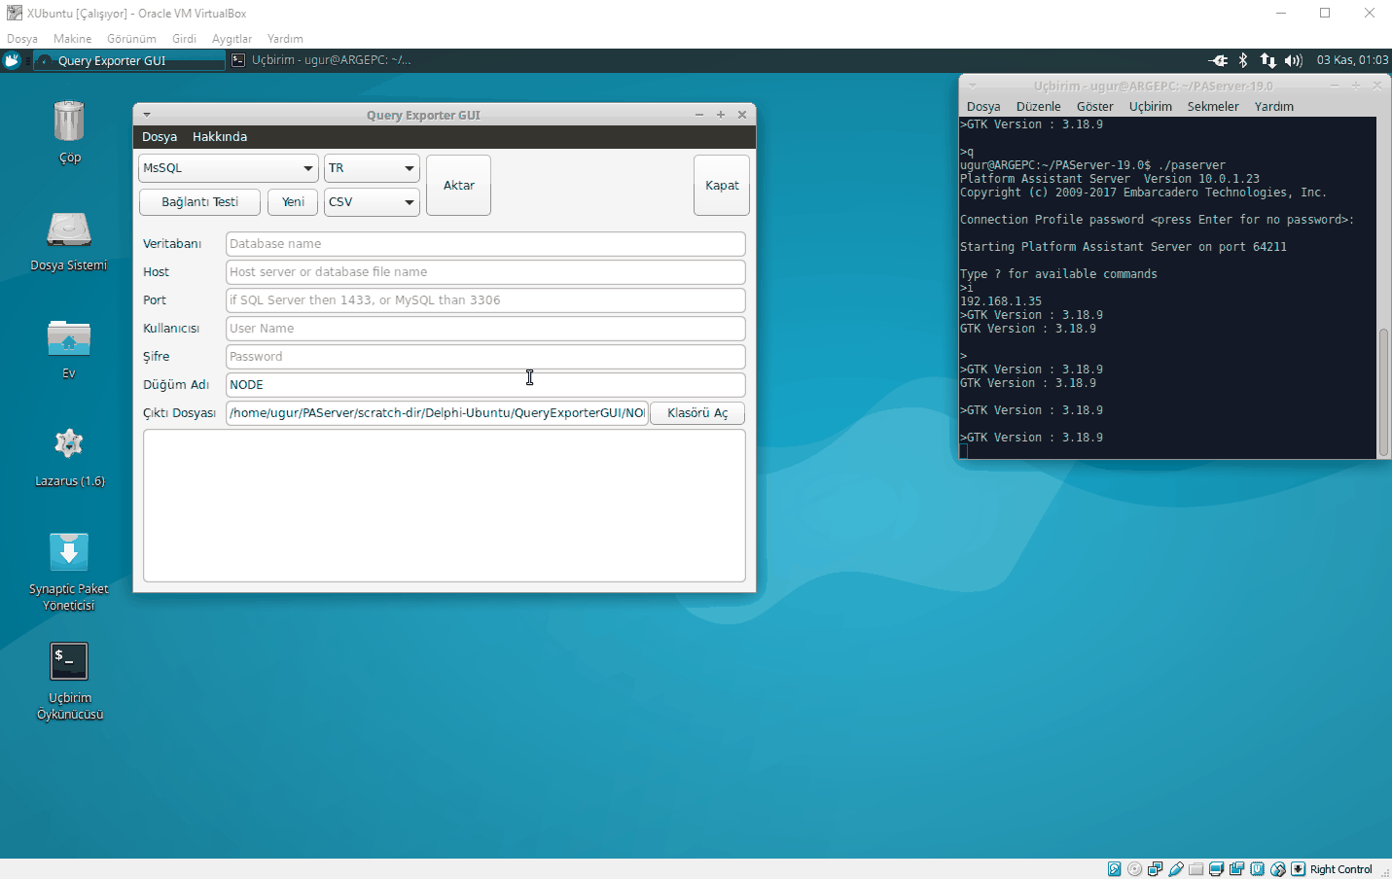
Task: Open the TR language dropdown
Action: pyautogui.click(x=372, y=168)
